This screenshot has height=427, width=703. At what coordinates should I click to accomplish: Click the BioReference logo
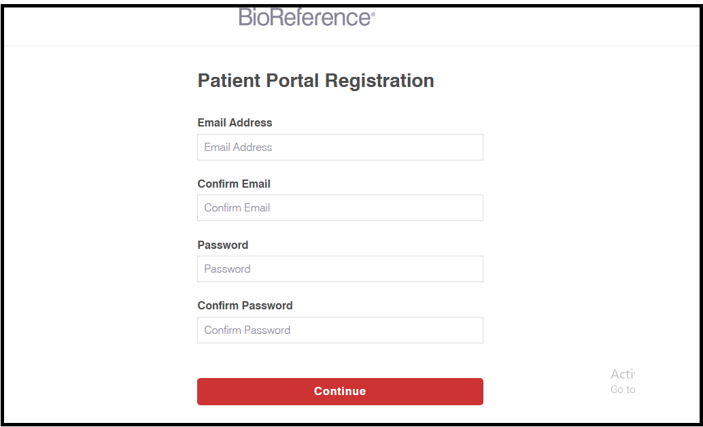(x=306, y=17)
